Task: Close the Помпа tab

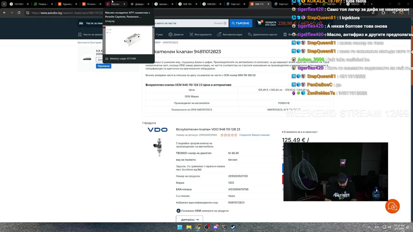Action: coord(52,4)
